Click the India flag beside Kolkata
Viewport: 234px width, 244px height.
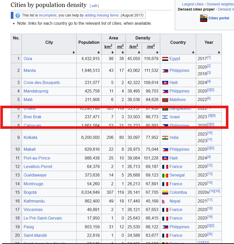165,138
